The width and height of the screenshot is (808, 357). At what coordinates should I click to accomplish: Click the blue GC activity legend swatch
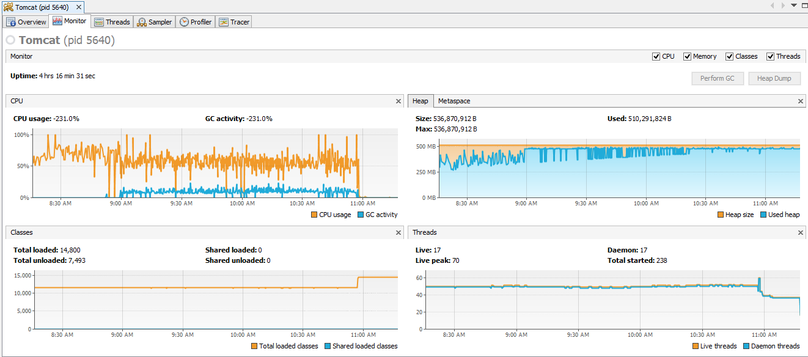point(361,215)
